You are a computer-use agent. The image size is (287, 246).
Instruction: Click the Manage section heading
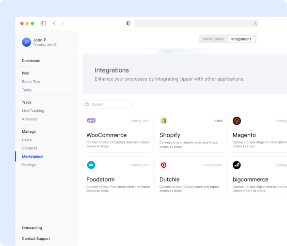(29, 131)
